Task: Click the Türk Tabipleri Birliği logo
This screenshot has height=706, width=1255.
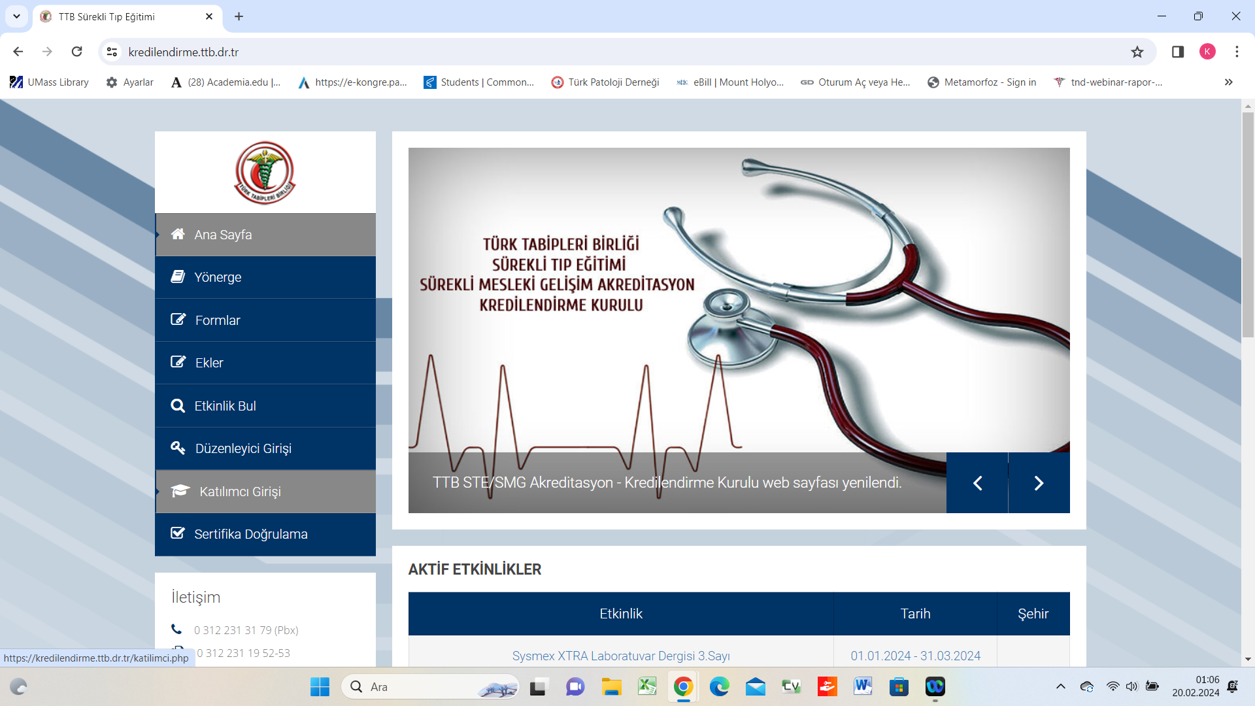Action: click(x=265, y=173)
